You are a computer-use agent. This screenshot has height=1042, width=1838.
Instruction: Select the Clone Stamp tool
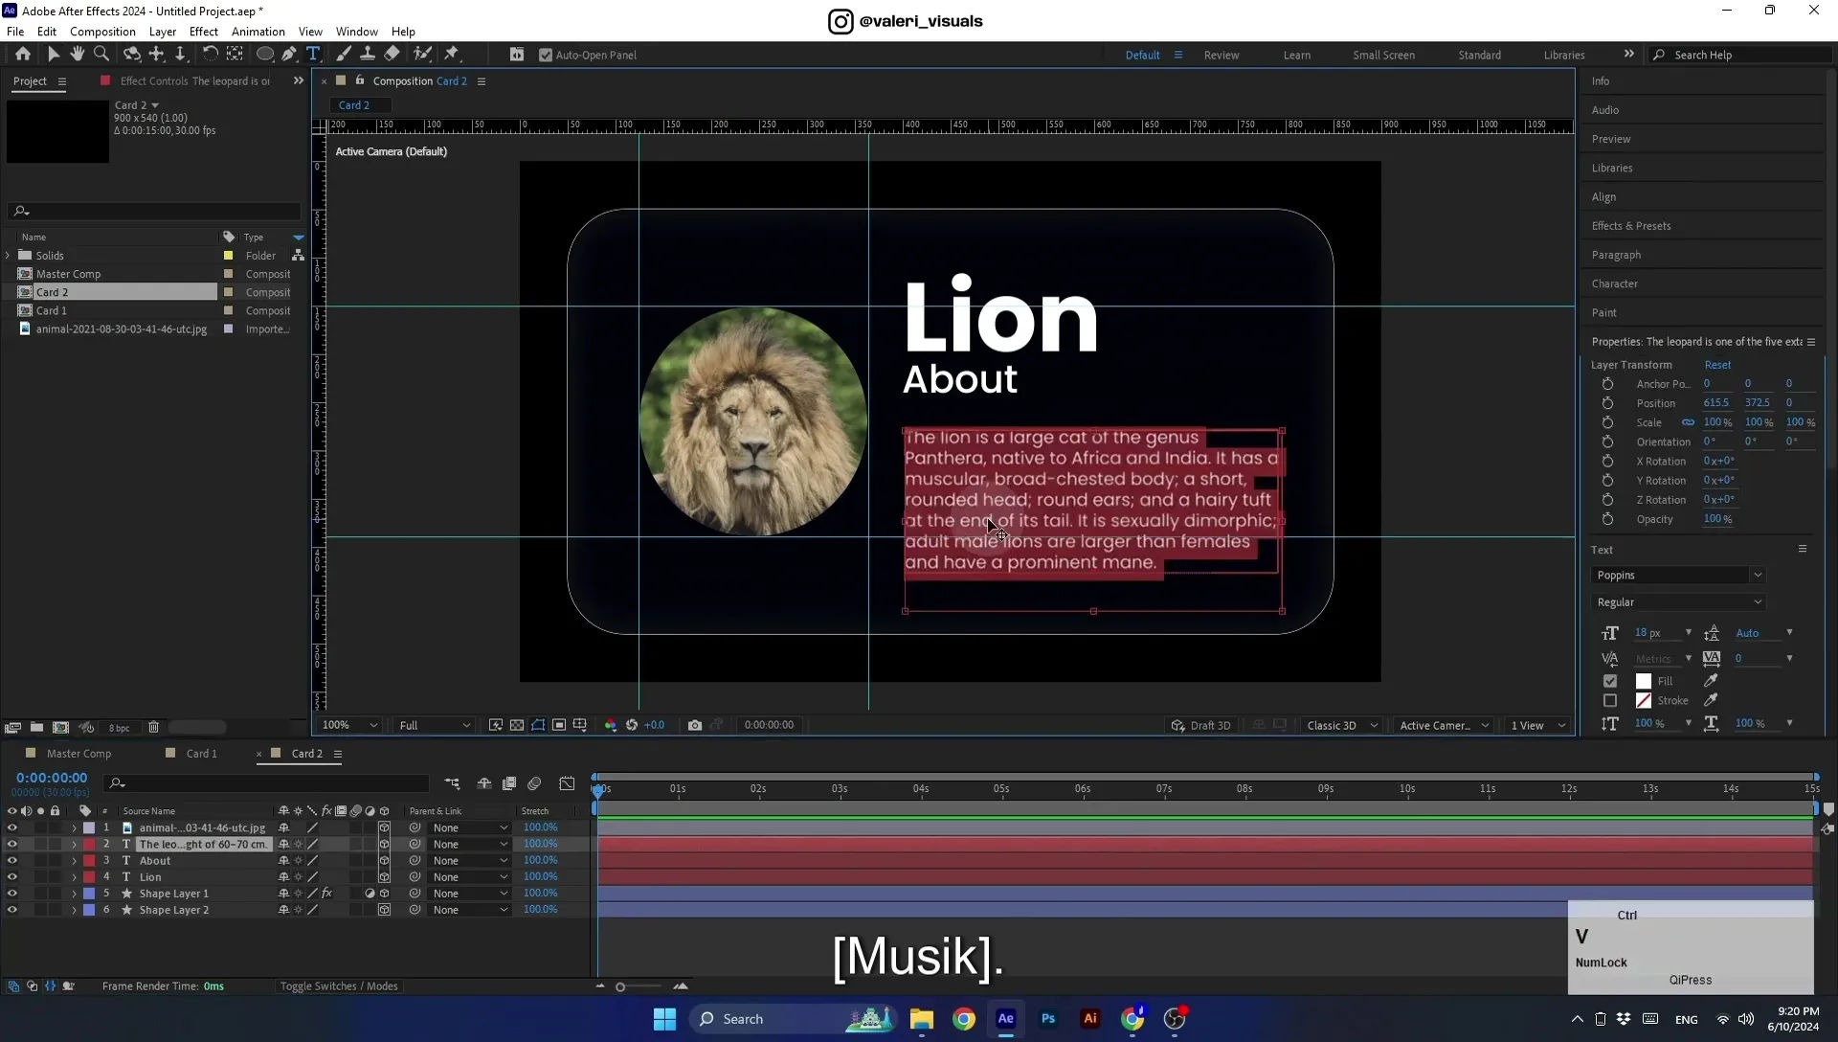(368, 55)
